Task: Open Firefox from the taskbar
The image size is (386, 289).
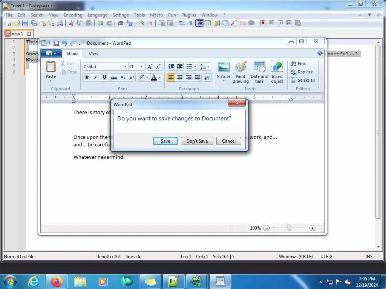Action: [x=57, y=281]
